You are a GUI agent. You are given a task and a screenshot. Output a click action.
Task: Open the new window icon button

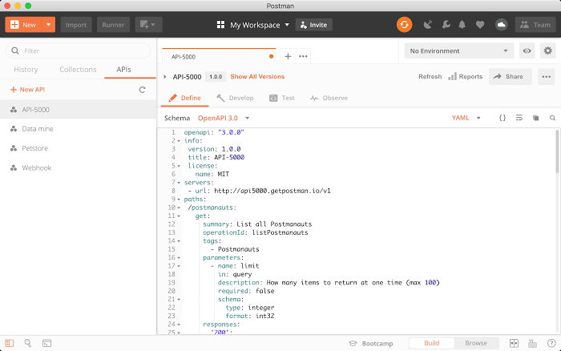pyautogui.click(x=148, y=25)
